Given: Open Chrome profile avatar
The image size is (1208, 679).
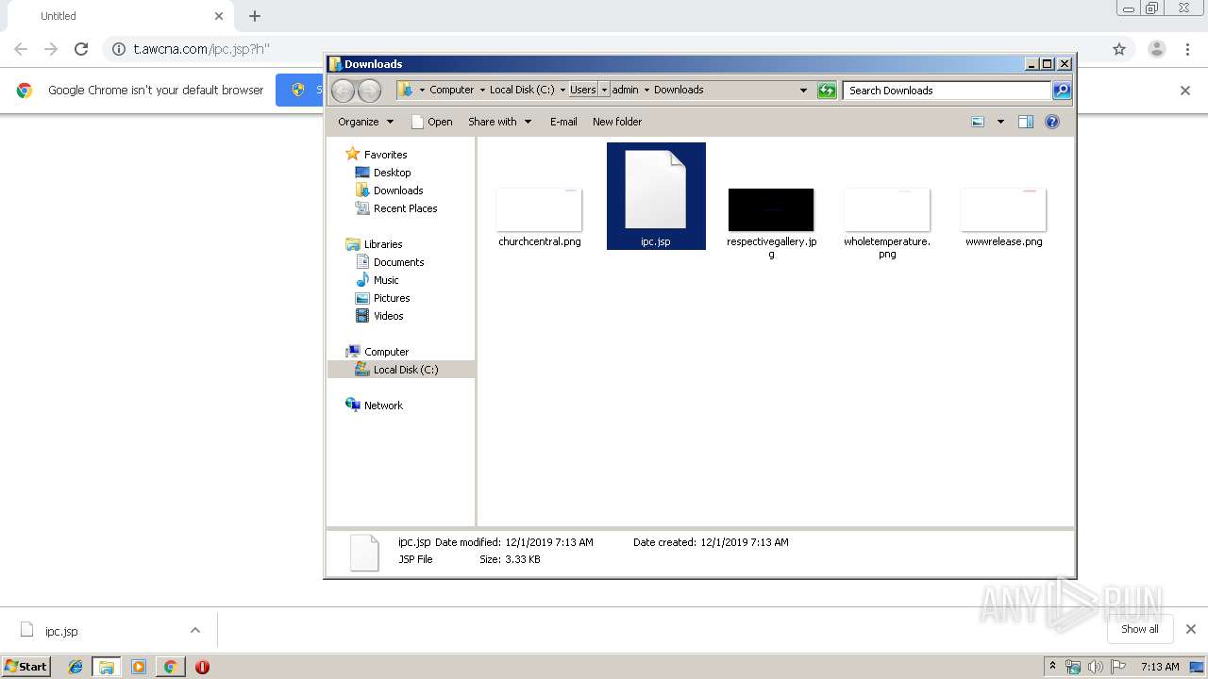Looking at the screenshot, I should [x=1157, y=49].
